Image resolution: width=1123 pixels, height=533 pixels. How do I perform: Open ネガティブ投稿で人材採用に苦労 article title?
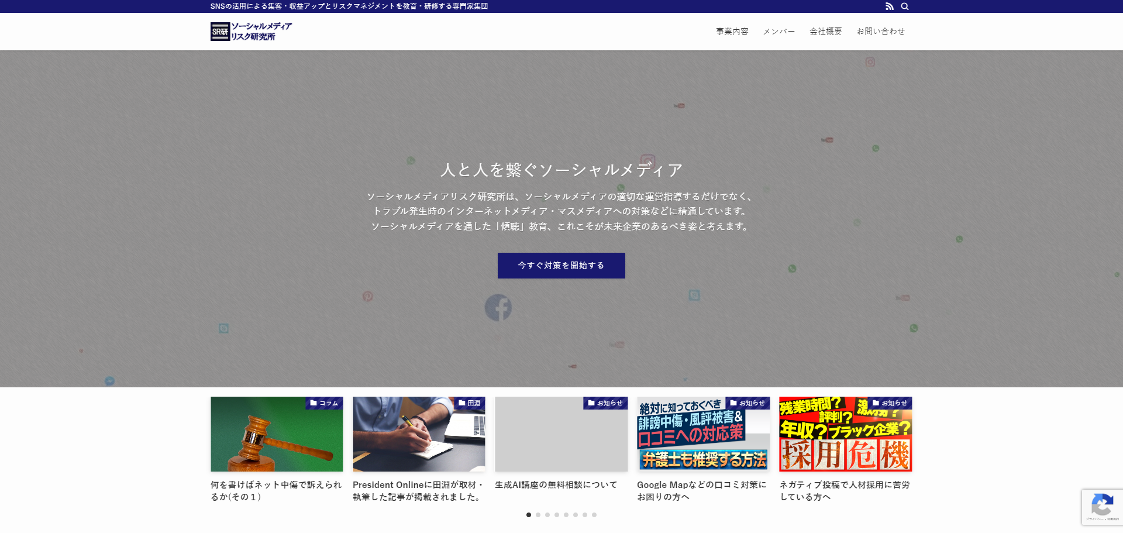(845, 491)
